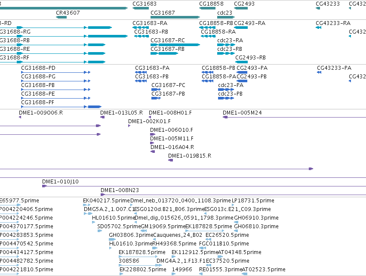Image resolution: width=366 pixels, height=276 pixels.
Task: Select EST AT04348.5prime
Action: [x=240, y=252]
